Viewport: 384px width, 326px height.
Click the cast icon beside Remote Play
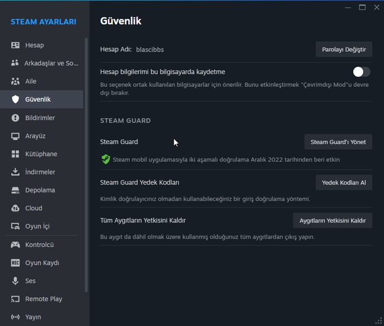pyautogui.click(x=15, y=299)
